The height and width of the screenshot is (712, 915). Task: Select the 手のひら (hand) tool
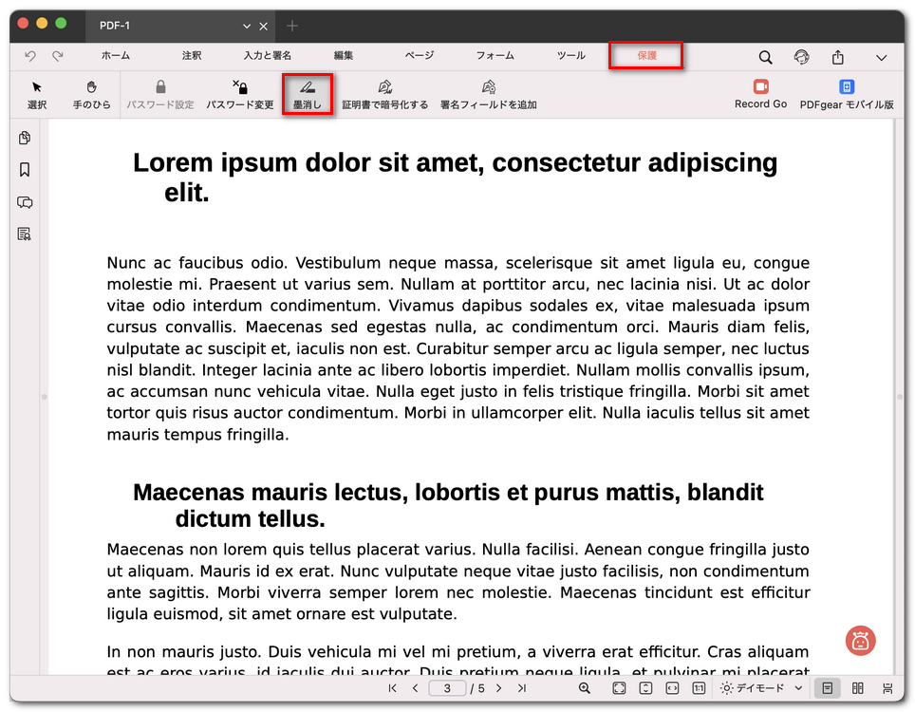click(x=91, y=94)
